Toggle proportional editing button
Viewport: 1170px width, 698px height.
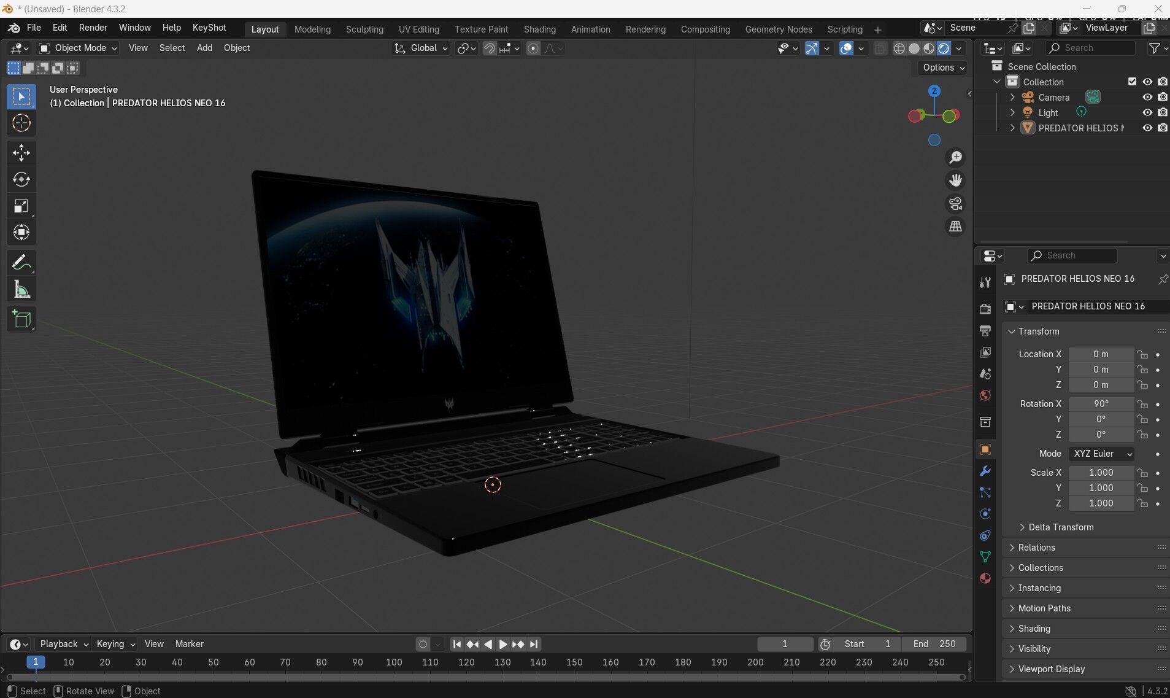click(x=533, y=48)
